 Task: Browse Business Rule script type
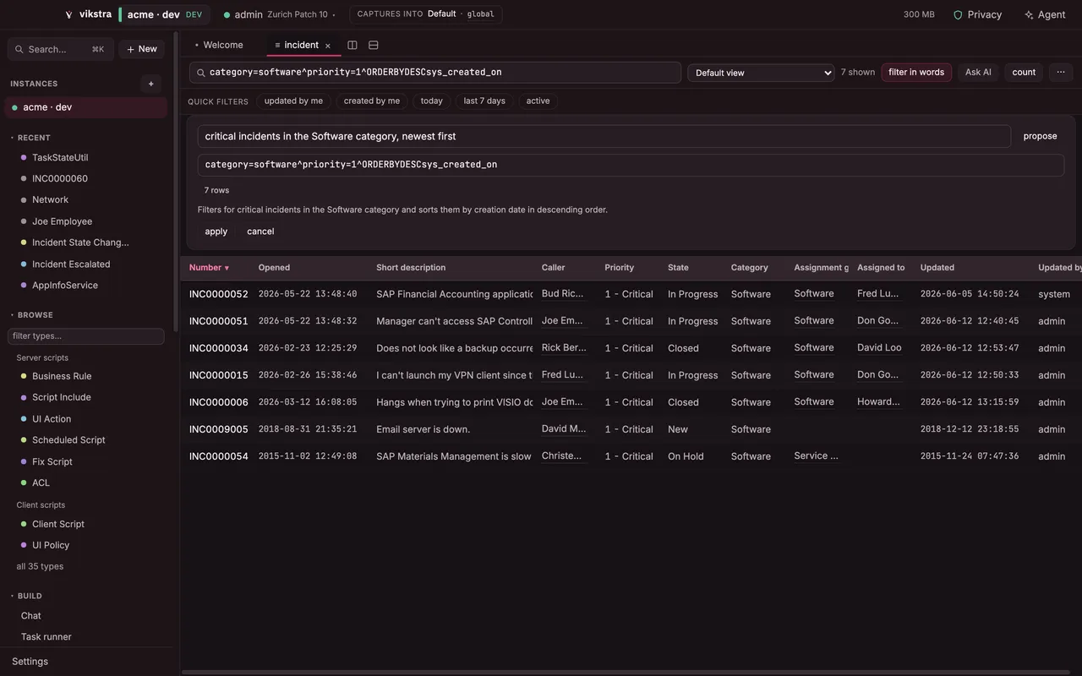click(62, 376)
